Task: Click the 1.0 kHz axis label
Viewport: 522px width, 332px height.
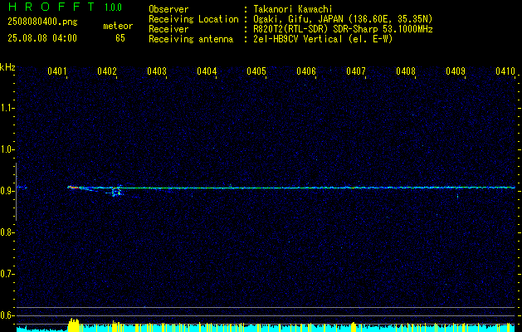Action: pyautogui.click(x=7, y=149)
